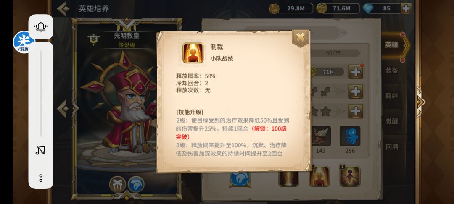This screenshot has width=454, height=204.
Task: Open the 觉醒 tab
Action: [x=391, y=121]
